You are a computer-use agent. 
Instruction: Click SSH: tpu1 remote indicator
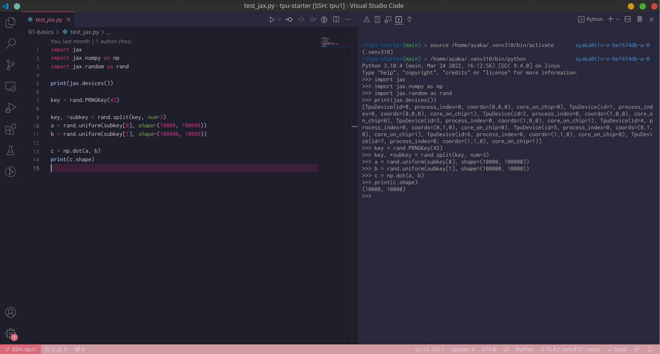click(x=21, y=349)
